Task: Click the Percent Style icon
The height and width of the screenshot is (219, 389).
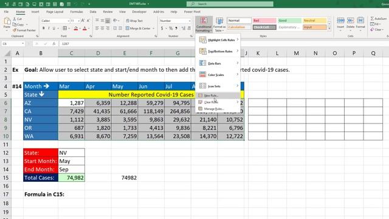Action: 171,29
